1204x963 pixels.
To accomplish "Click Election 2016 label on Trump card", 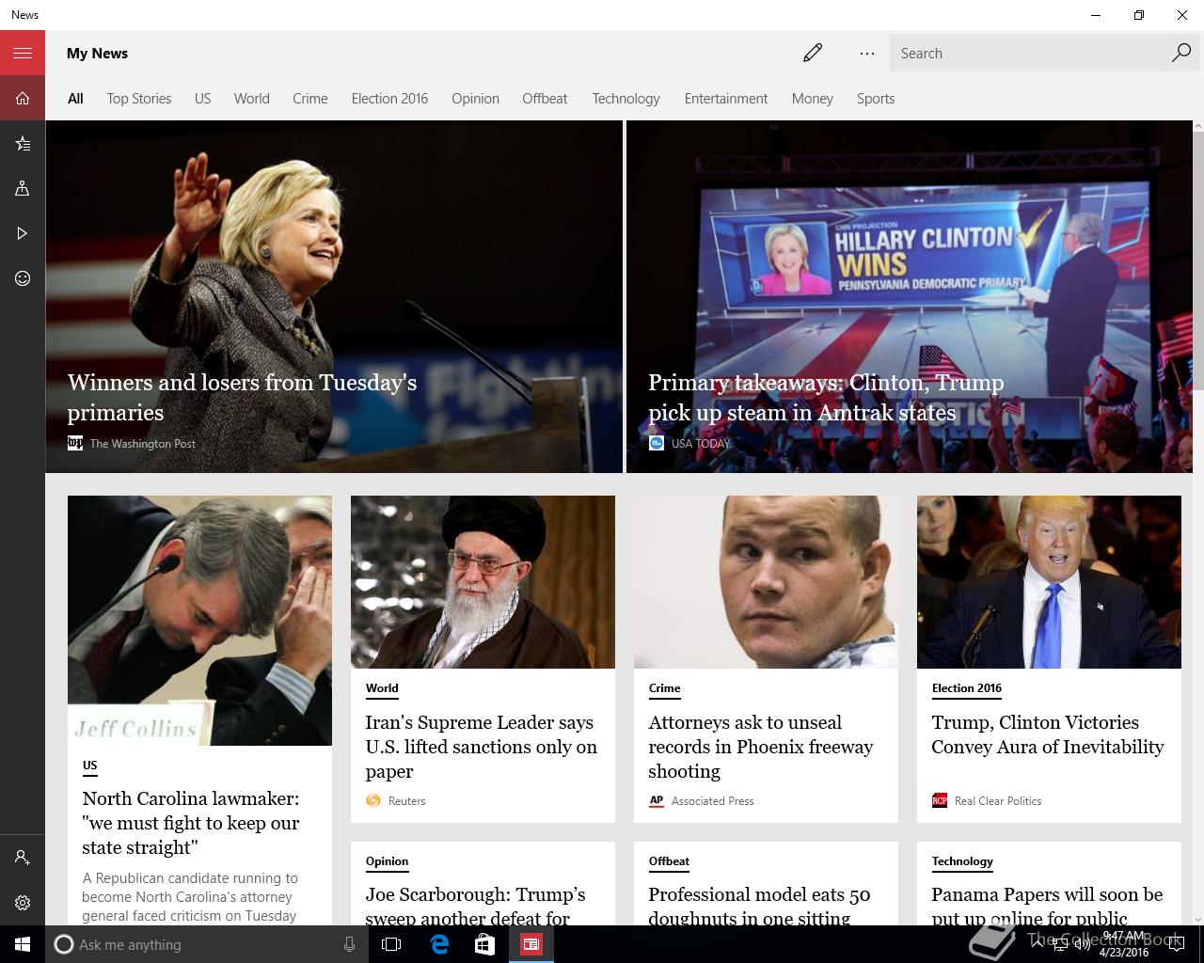I will click(x=967, y=688).
